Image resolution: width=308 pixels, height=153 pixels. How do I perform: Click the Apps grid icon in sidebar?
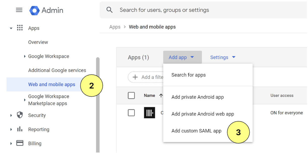(20, 28)
